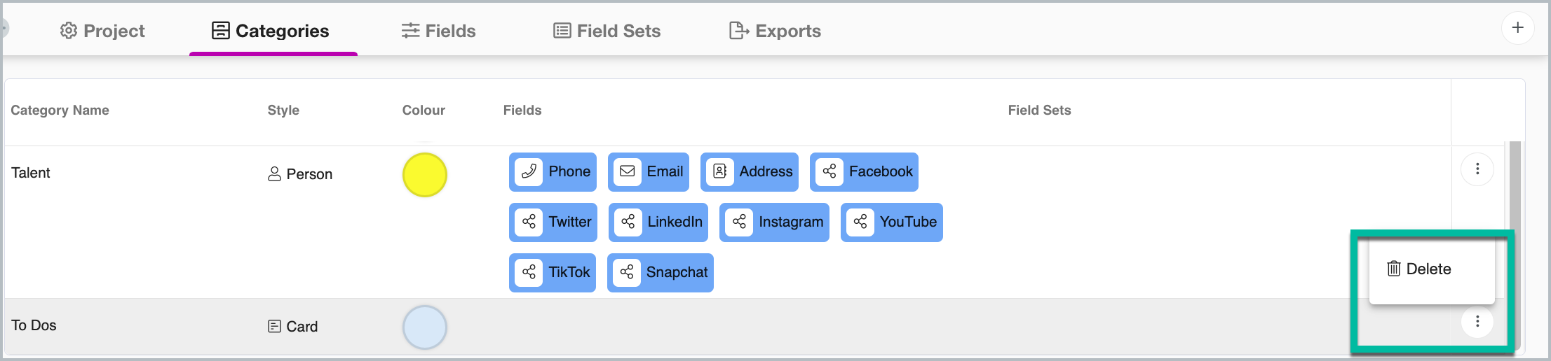Viewport: 1551px width, 361px height.
Task: Click the Phone field chip icon
Action: click(529, 171)
